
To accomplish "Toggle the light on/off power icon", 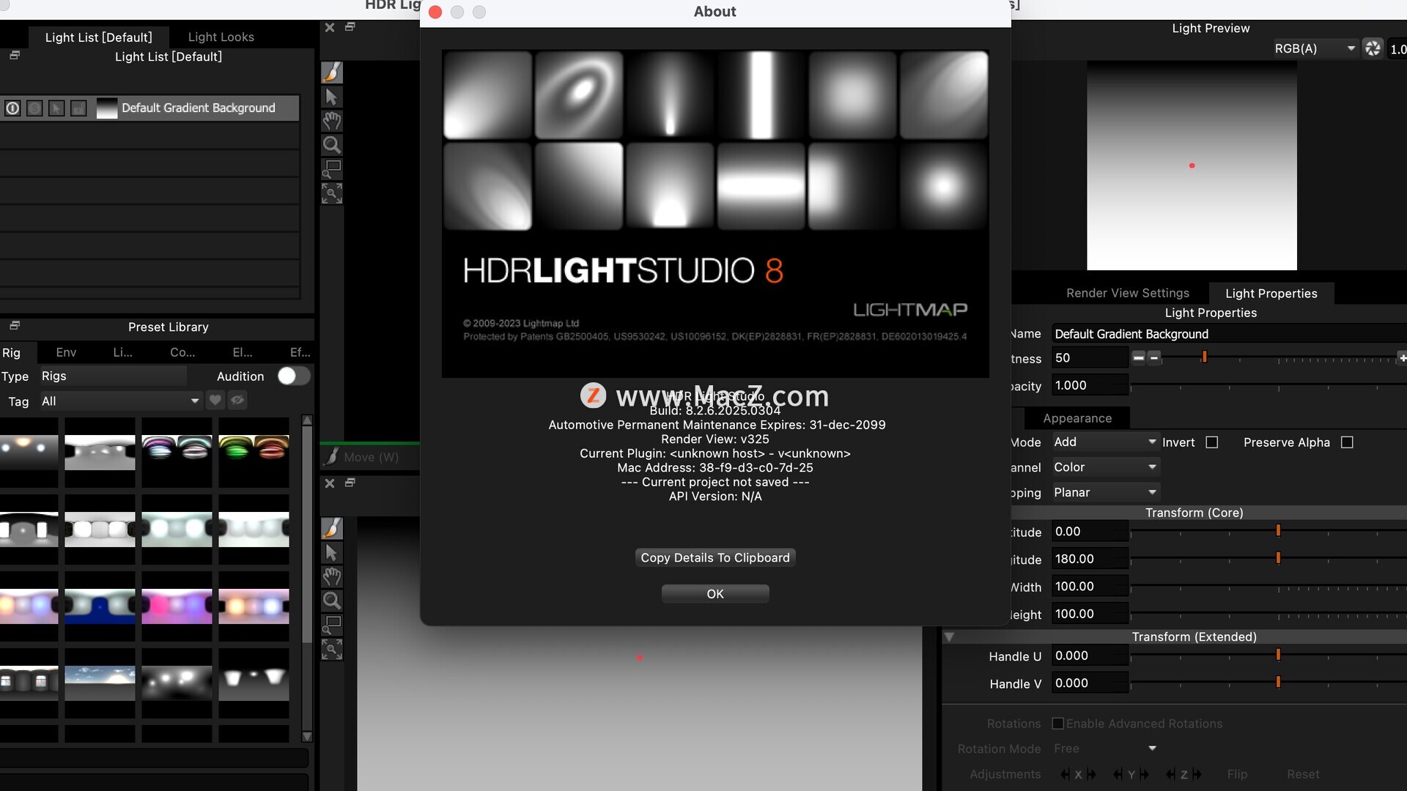I will pyautogui.click(x=12, y=108).
